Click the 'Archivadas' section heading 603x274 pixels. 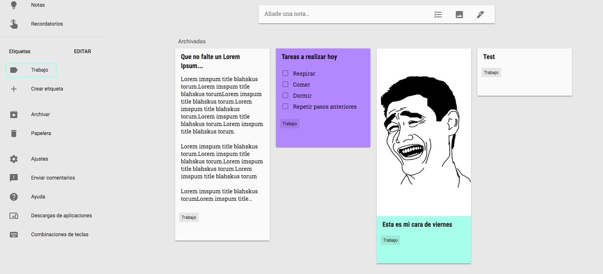point(192,41)
